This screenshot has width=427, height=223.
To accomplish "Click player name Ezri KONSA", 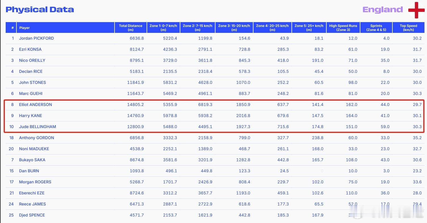I will (x=30, y=49).
